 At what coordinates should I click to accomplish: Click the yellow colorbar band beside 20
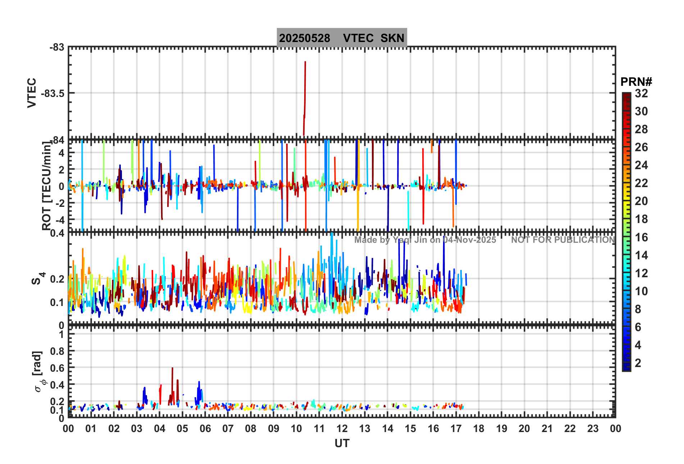(626, 202)
